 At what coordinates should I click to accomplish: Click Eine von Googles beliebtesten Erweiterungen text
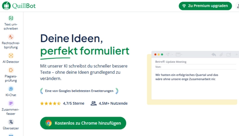(x=79, y=91)
